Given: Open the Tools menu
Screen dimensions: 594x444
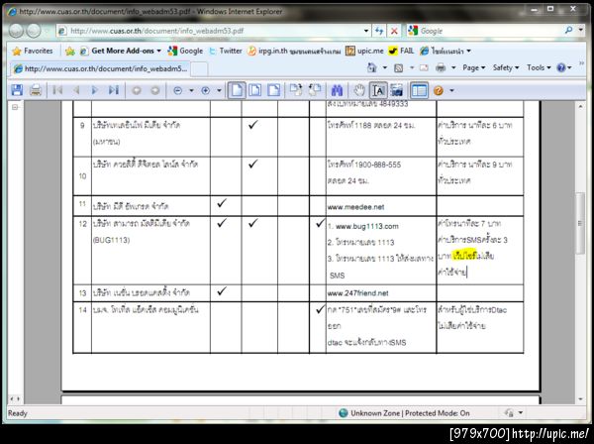Looking at the screenshot, I should pos(539,67).
